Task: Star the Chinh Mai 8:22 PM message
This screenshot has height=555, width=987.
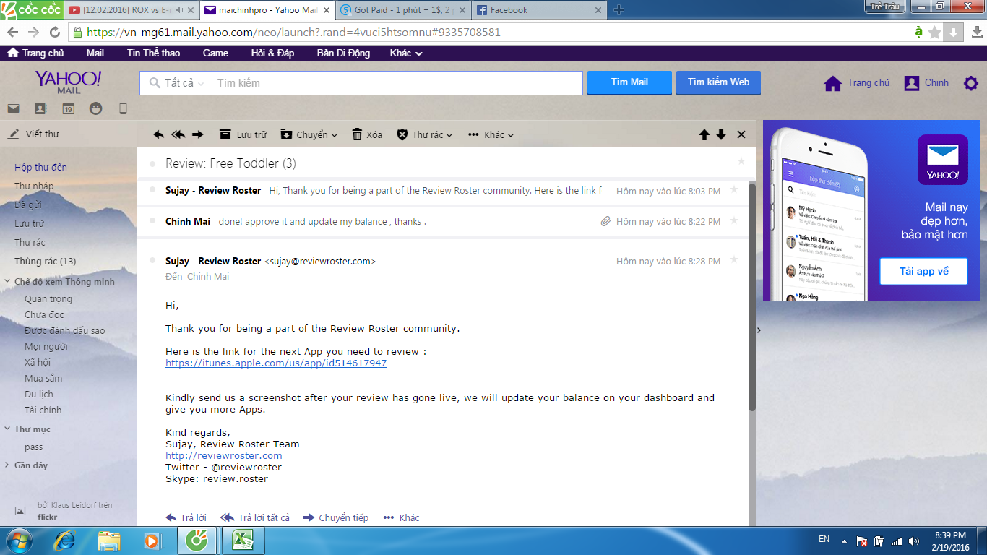Action: point(734,220)
